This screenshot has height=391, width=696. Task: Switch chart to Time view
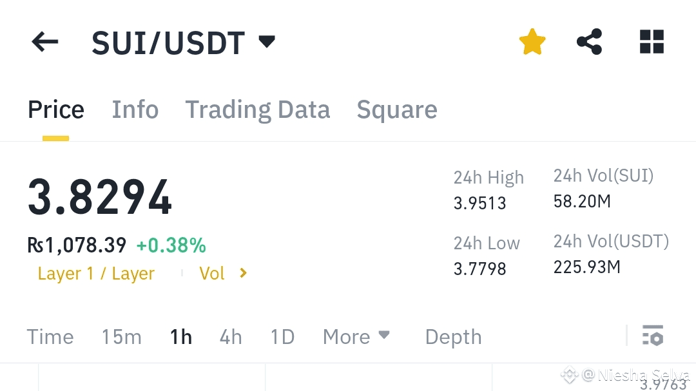tap(50, 336)
